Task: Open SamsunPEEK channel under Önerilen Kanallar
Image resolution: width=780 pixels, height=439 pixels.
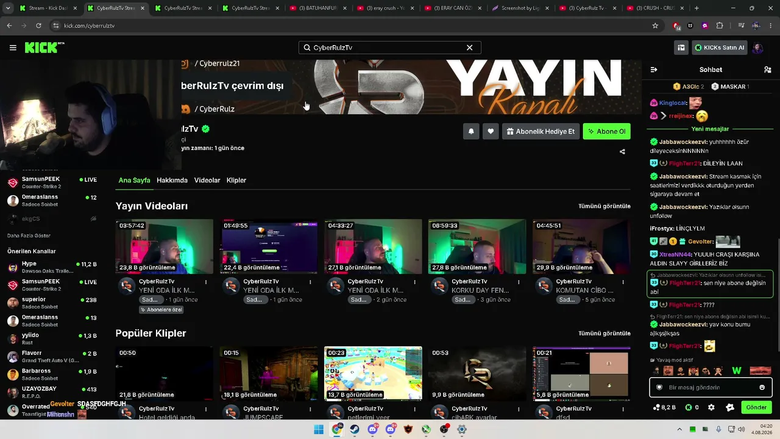Action: tap(52, 285)
